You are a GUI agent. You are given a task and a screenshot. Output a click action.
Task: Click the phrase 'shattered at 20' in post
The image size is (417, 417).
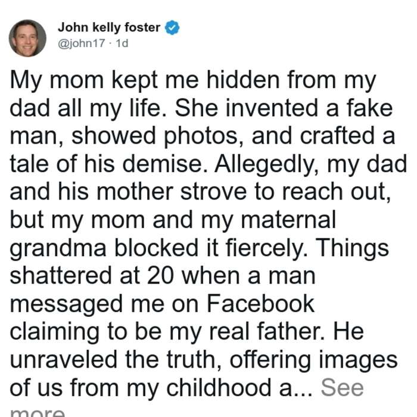pyautogui.click(x=92, y=275)
